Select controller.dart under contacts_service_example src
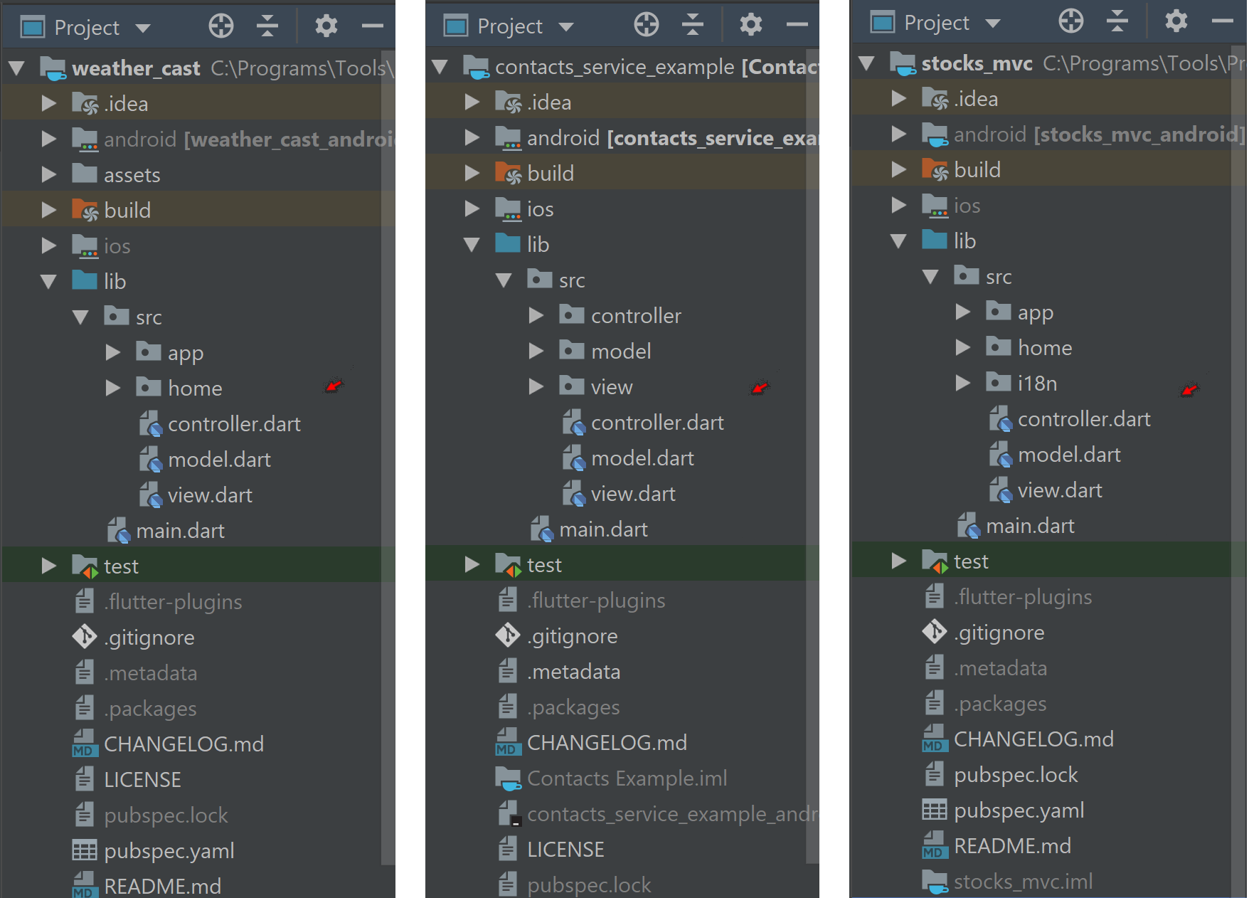 pos(657,422)
